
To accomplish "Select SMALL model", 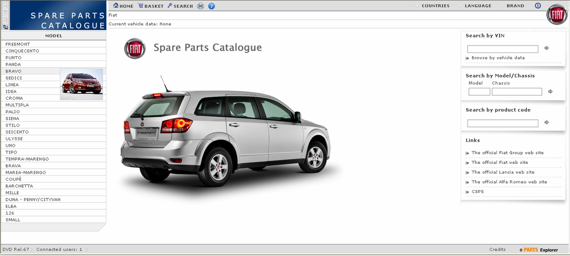I will tap(53, 219).
